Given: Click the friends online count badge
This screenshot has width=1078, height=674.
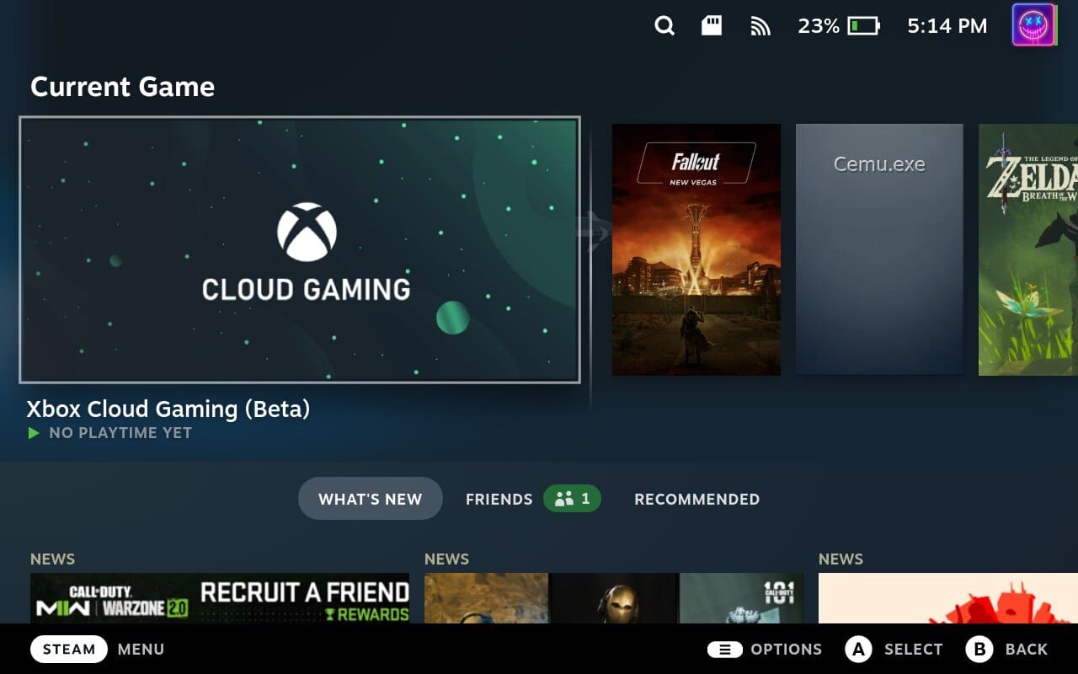Looking at the screenshot, I should coord(572,499).
